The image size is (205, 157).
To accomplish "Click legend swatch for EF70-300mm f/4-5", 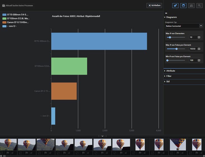I will tap(4, 15).
